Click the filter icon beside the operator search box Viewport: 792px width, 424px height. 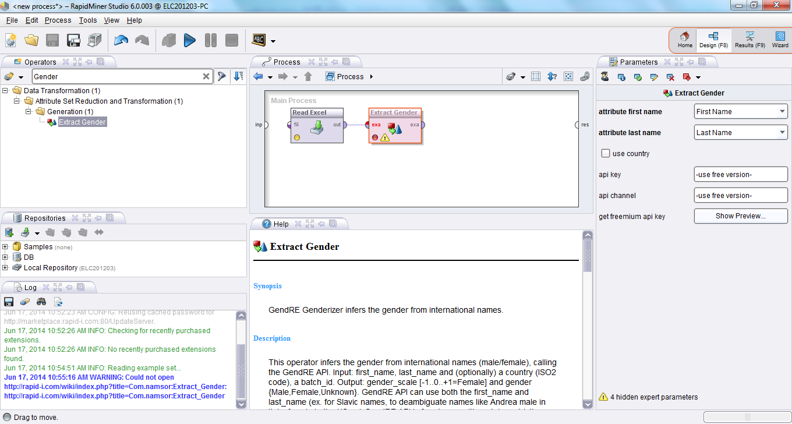pyautogui.click(x=221, y=76)
